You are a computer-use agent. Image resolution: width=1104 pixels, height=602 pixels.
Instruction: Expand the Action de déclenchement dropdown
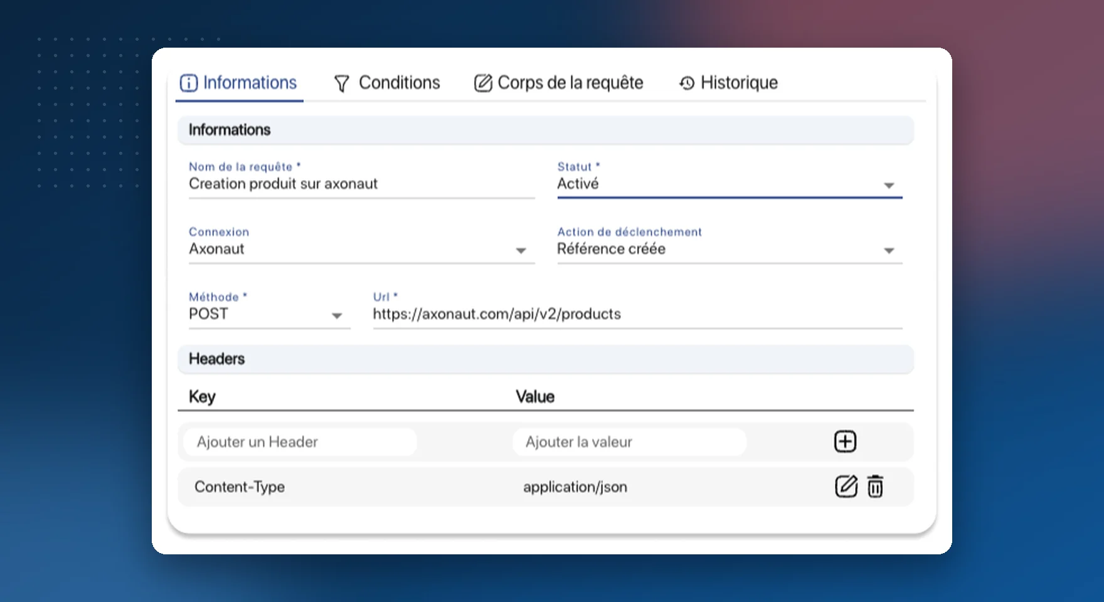[730, 249]
